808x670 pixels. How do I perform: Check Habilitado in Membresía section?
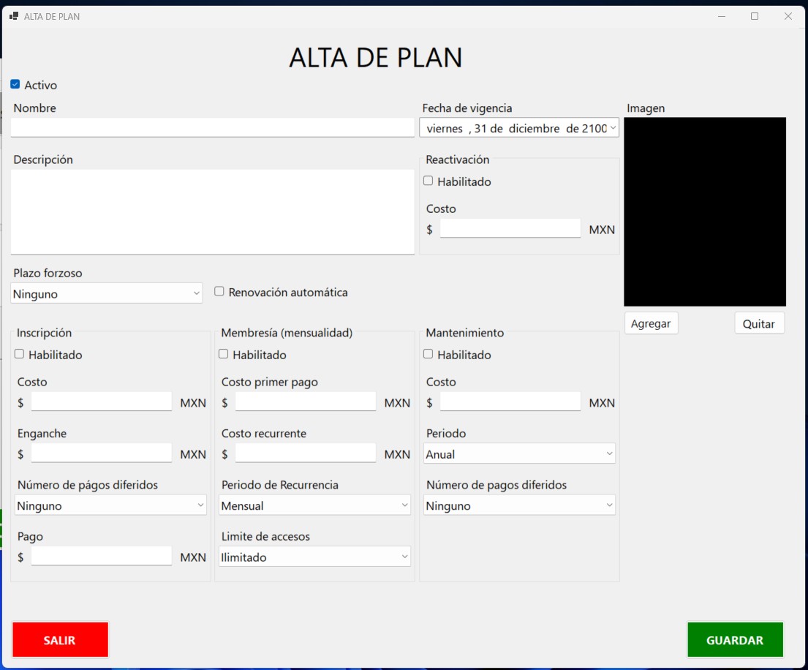(x=224, y=355)
